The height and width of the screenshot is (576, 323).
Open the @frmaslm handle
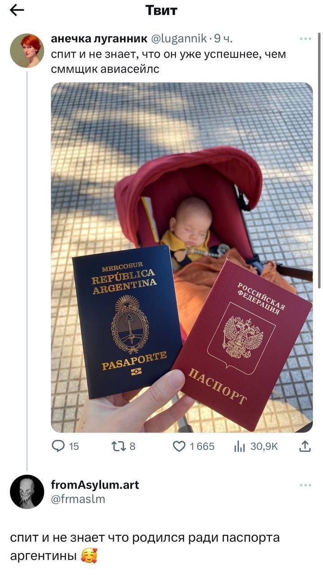(78, 499)
